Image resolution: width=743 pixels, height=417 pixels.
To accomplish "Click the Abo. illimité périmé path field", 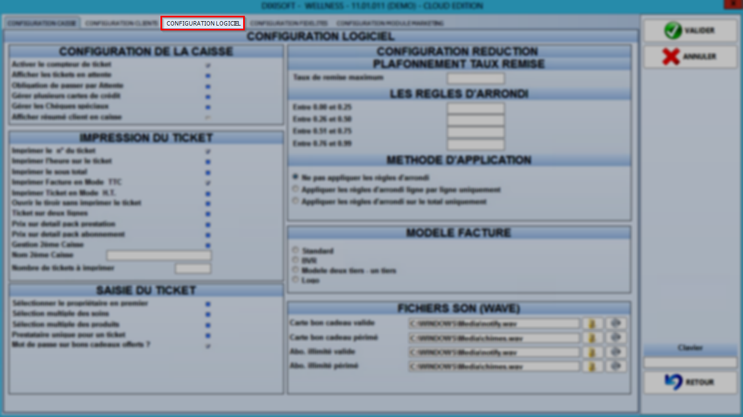I will [x=494, y=367].
